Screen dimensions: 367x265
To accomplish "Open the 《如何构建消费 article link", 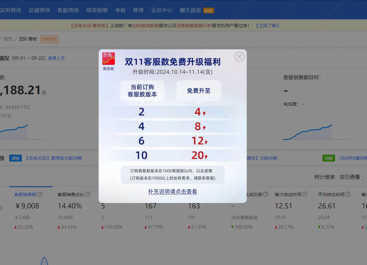I will pos(353,158).
